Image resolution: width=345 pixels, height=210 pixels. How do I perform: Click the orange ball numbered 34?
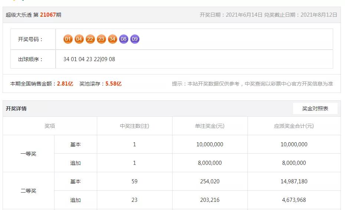(x=112, y=39)
